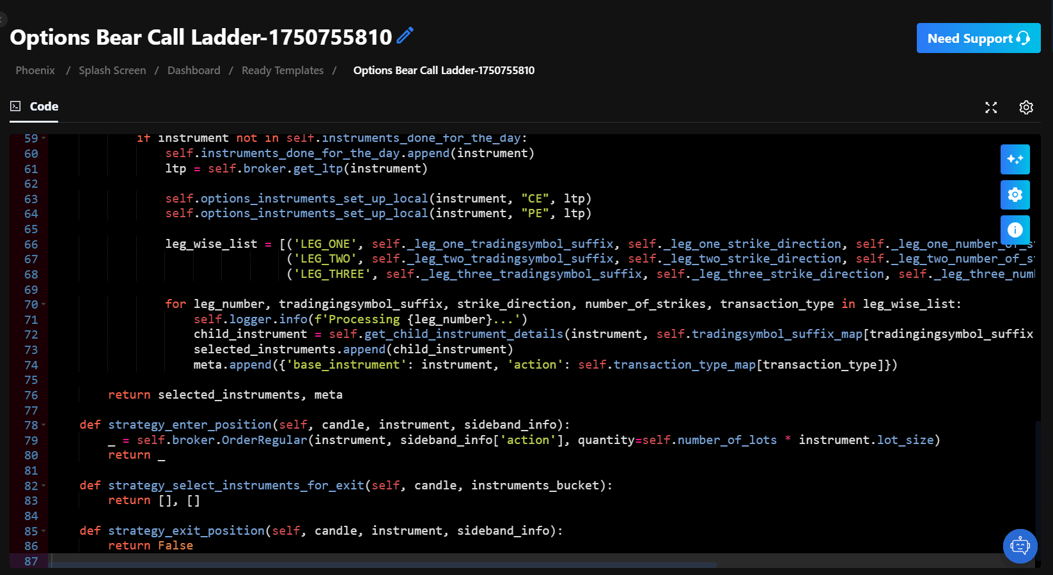
Task: Click the info icon on the right edge
Action: pyautogui.click(x=1015, y=229)
